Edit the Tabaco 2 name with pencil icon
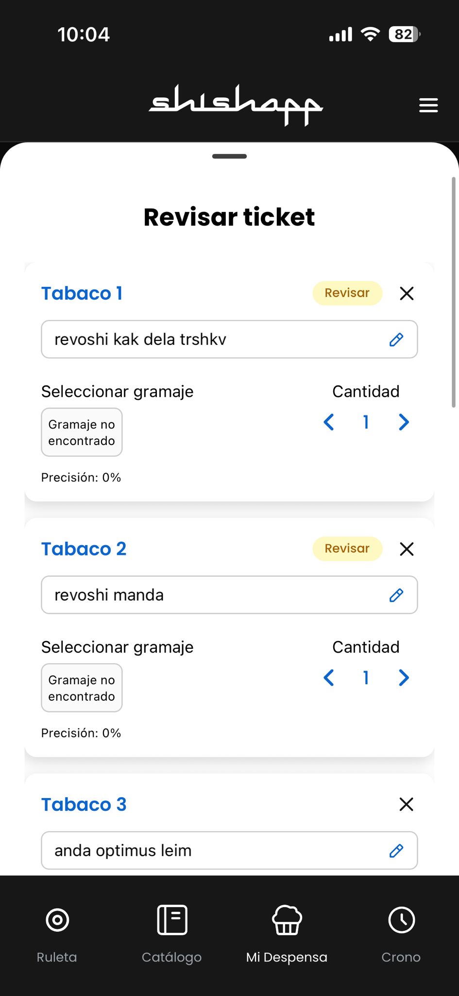Screen dimensions: 459x996 coord(396,595)
